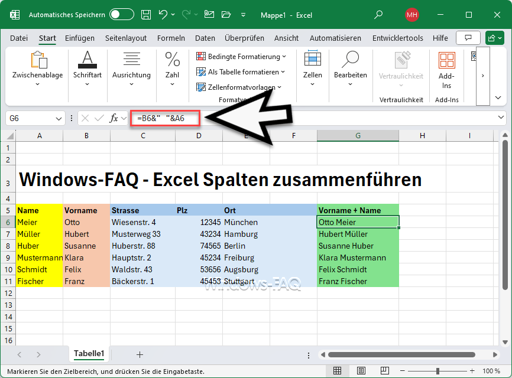This screenshot has width=512, height=378.
Task: Click cell containing Otto Meier
Action: click(x=358, y=222)
